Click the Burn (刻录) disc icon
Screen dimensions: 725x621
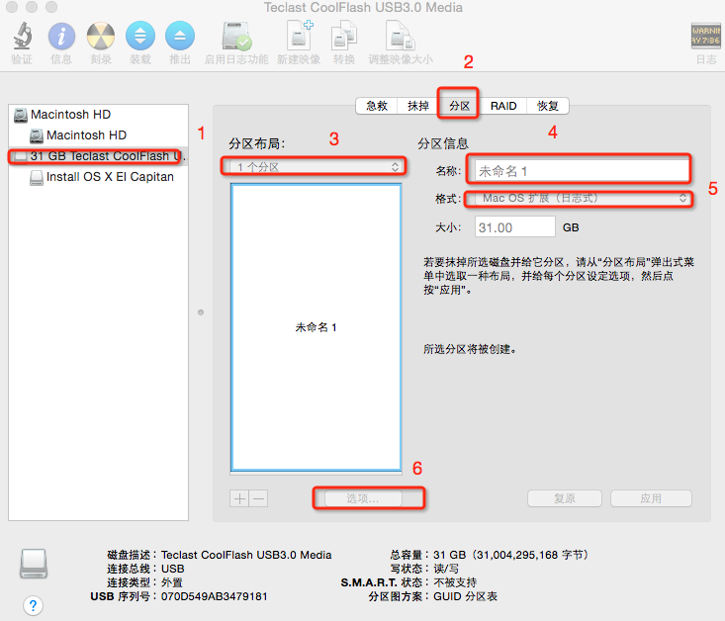(x=101, y=36)
